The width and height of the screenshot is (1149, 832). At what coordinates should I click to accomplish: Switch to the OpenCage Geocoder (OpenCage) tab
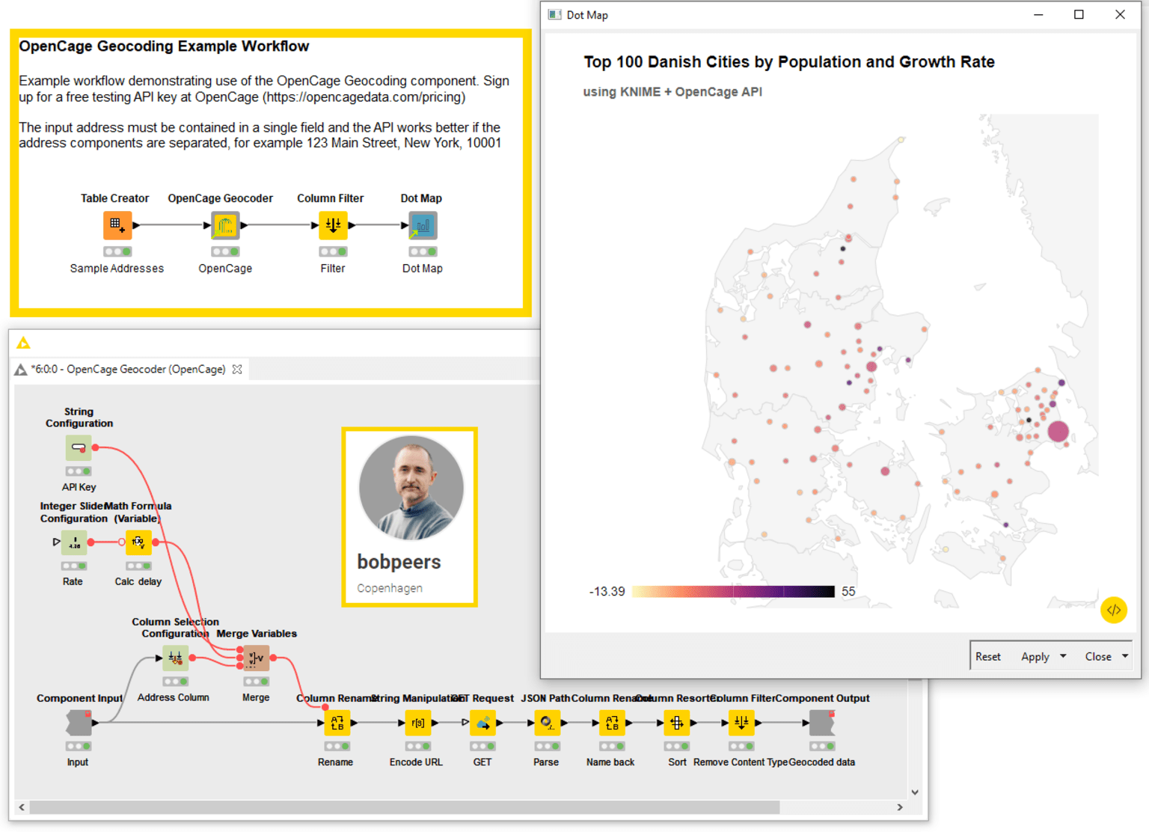pos(129,370)
